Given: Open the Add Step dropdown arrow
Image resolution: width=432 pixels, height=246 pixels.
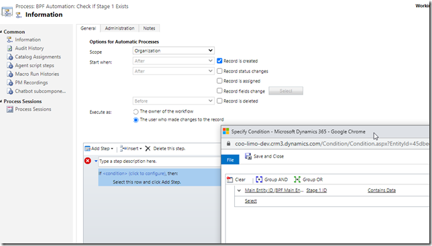Looking at the screenshot, I should point(112,149).
